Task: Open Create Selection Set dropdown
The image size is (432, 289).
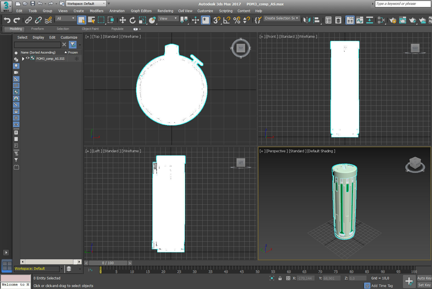Action: pyautogui.click(x=281, y=18)
